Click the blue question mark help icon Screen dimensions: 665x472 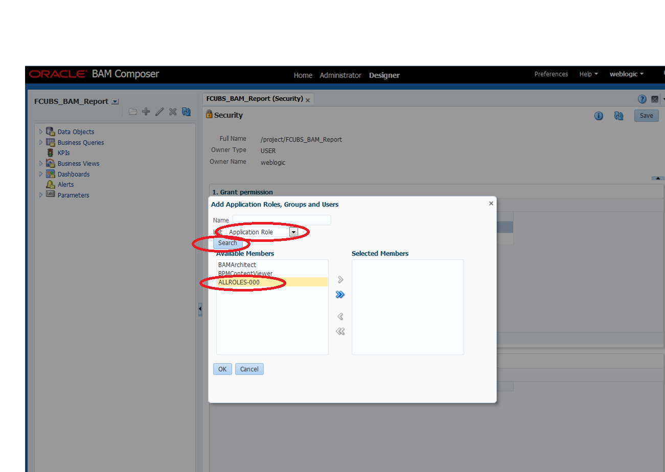642,99
